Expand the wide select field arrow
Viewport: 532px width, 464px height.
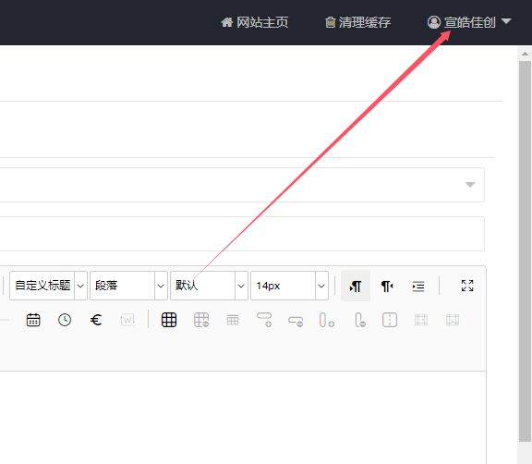tap(470, 185)
